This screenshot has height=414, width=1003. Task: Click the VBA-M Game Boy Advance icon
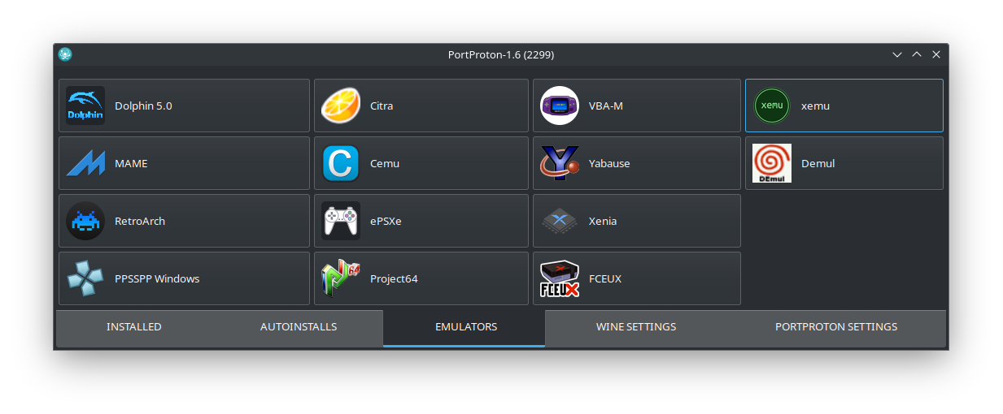[560, 106]
